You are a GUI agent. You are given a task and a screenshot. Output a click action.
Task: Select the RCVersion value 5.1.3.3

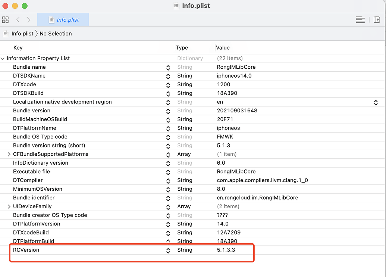tap(226, 250)
